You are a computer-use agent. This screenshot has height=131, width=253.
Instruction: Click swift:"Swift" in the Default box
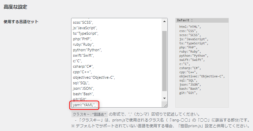[x=192, y=60]
